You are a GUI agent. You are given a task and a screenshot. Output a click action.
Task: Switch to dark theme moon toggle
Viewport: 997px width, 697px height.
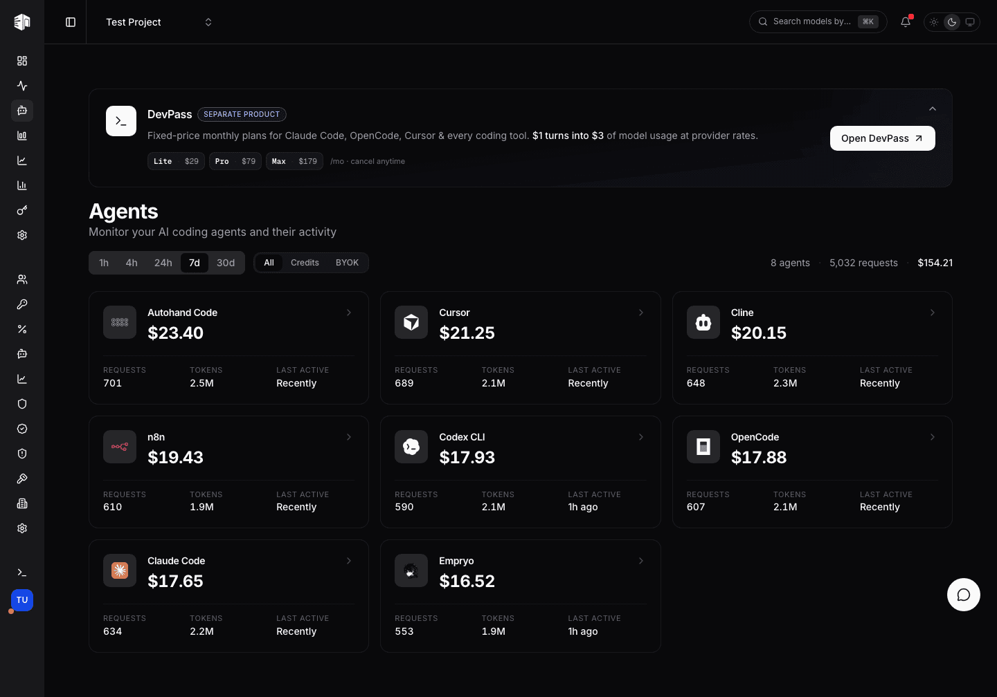tap(952, 22)
